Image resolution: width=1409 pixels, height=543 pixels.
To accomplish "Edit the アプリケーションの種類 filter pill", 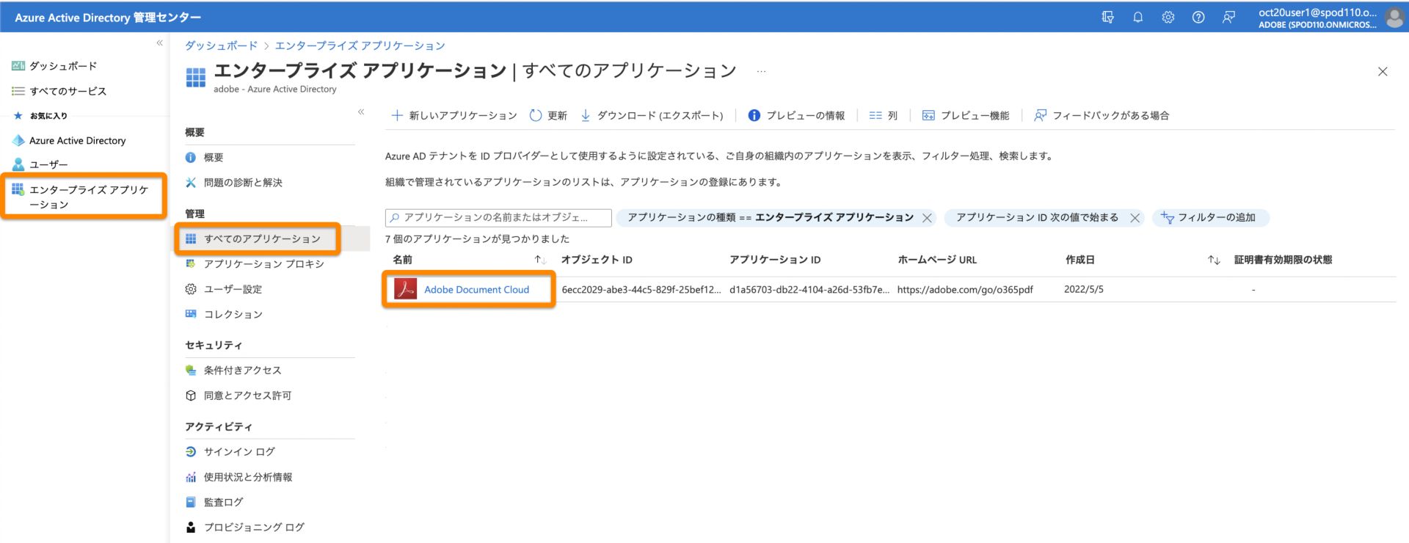I will 770,217.
